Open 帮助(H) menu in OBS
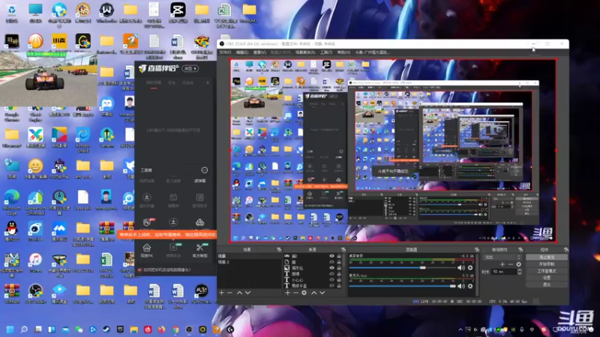This screenshot has width=600, height=337. point(343,52)
